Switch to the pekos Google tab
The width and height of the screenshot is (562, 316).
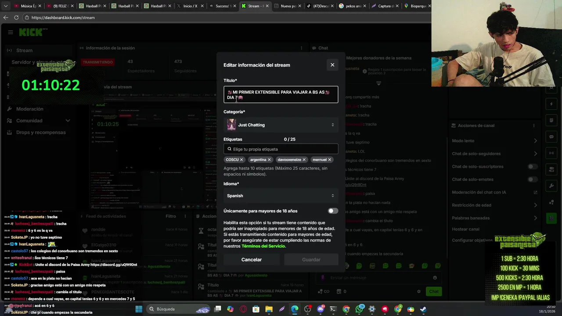(352, 6)
